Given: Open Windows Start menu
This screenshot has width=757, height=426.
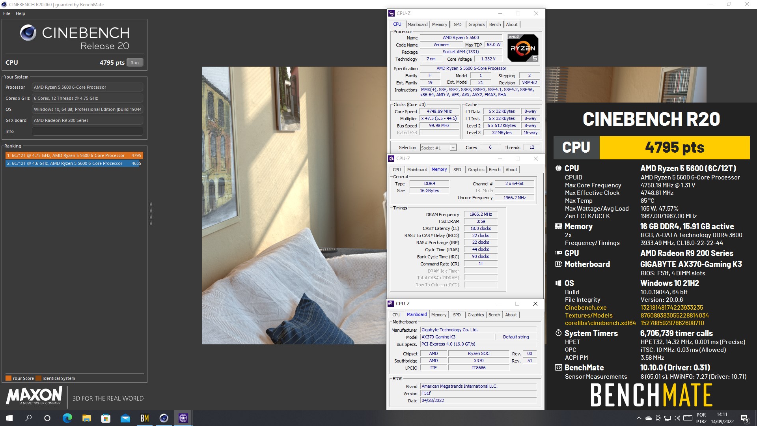Looking at the screenshot, I should [9, 418].
